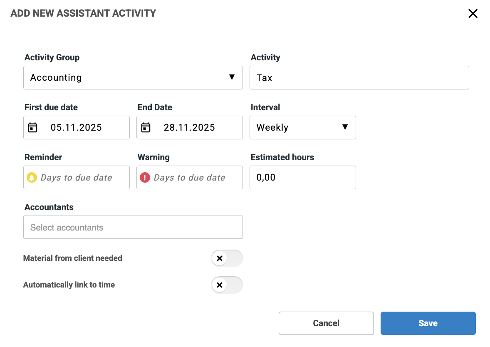Turn on Automatically link to time
Image resolution: width=490 pixels, height=347 pixels.
pos(226,285)
